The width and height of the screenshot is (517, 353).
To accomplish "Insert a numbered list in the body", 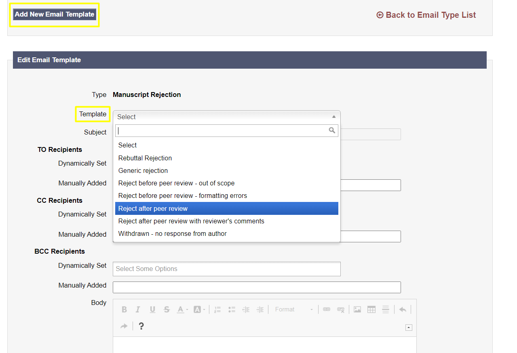I will 217,309.
